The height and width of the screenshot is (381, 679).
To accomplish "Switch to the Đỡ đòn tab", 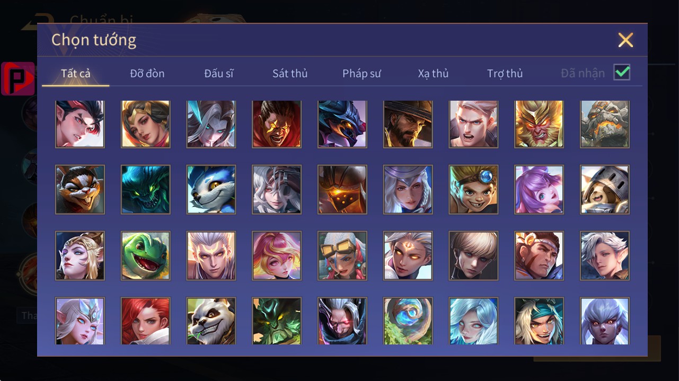I will pyautogui.click(x=147, y=73).
